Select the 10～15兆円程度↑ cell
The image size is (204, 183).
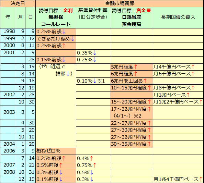coord(132,88)
